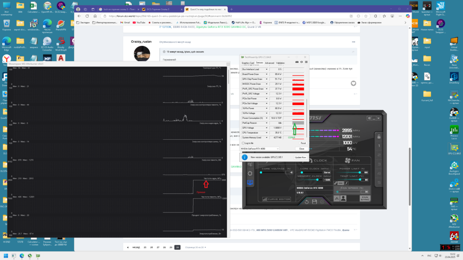
Task: Click the GPU-Z Close button
Action: coord(301,149)
